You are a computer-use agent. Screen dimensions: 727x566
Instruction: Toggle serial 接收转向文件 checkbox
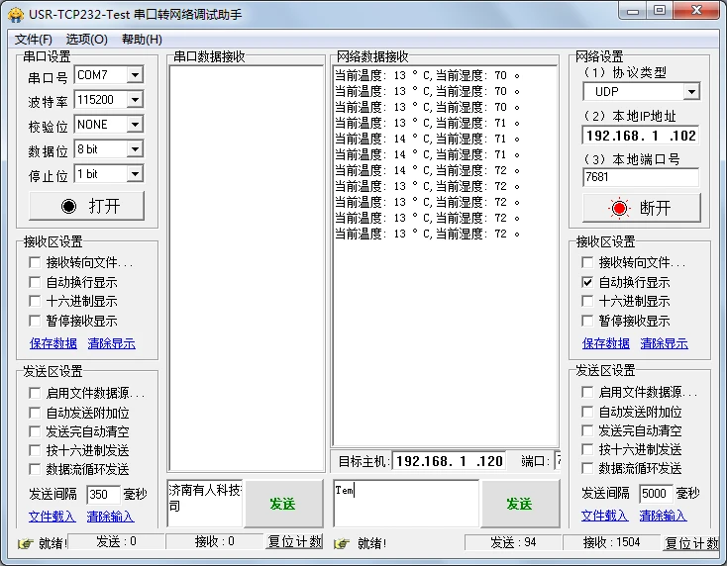pos(35,262)
